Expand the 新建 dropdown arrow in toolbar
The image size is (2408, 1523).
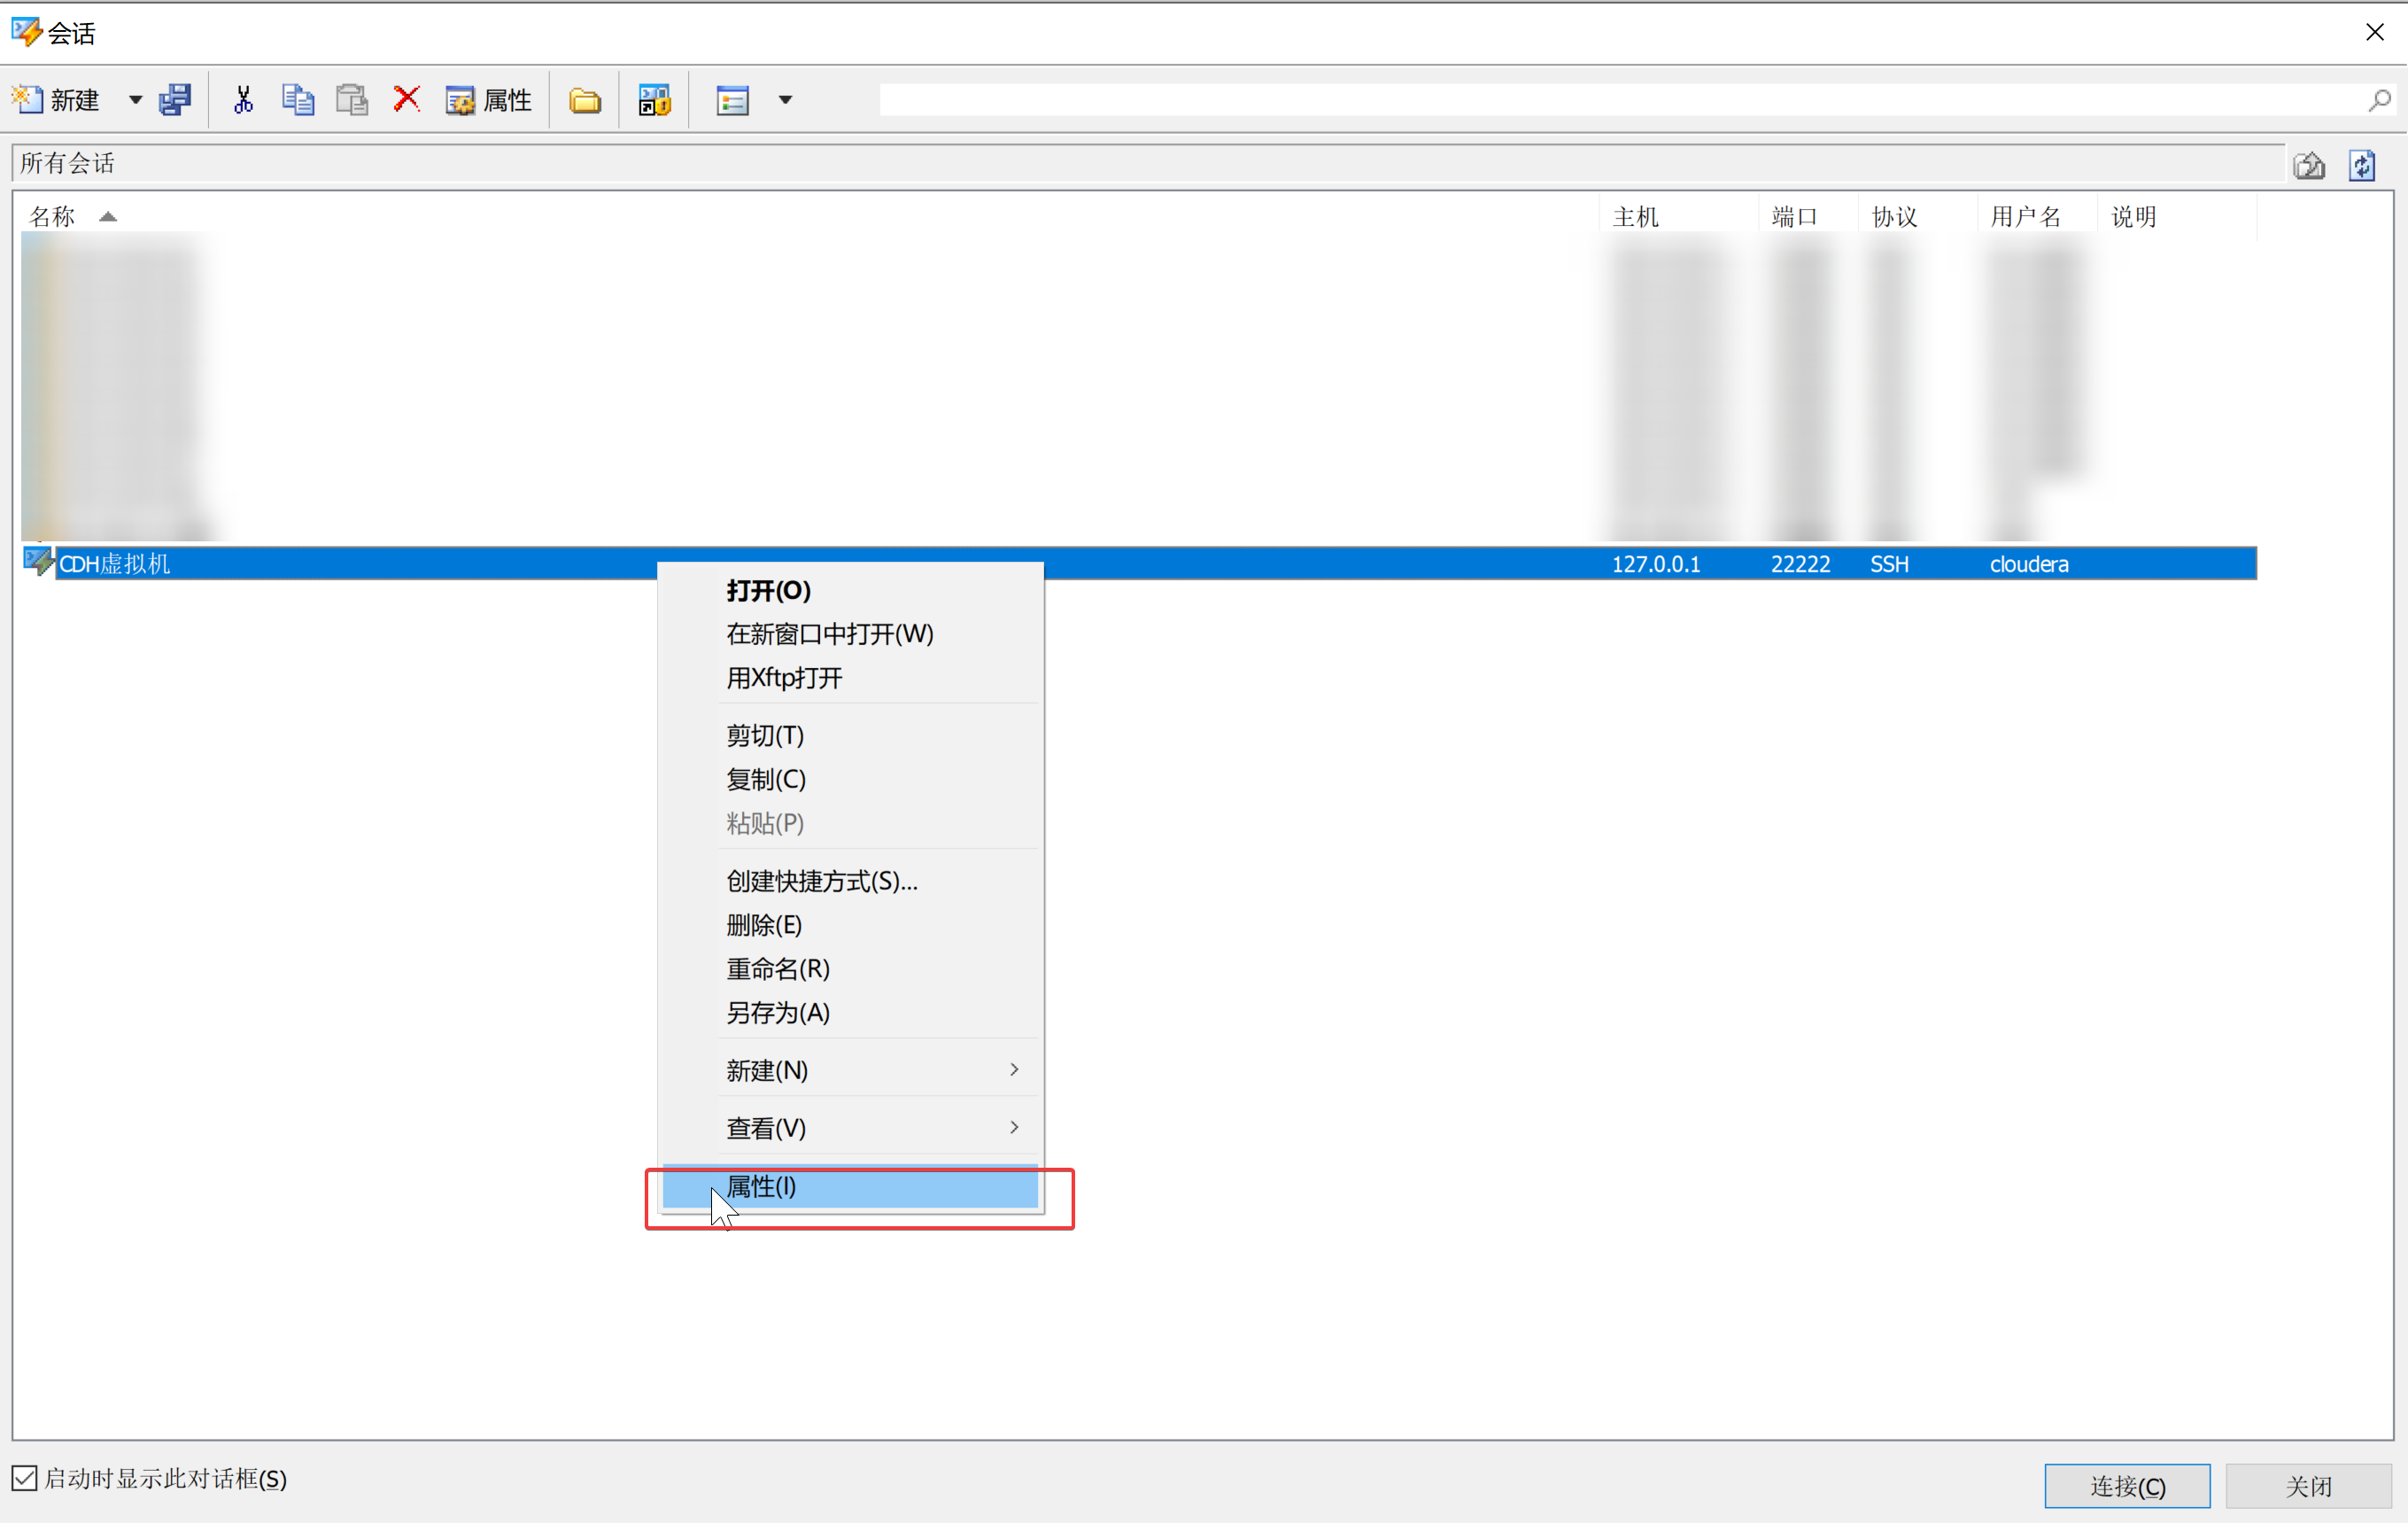[x=135, y=100]
